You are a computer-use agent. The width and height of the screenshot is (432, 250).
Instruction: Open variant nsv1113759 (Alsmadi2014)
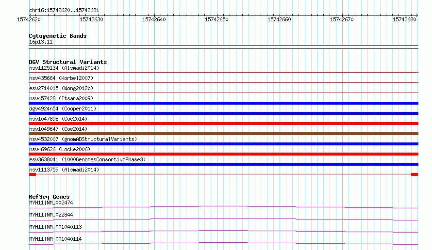[x=64, y=170]
